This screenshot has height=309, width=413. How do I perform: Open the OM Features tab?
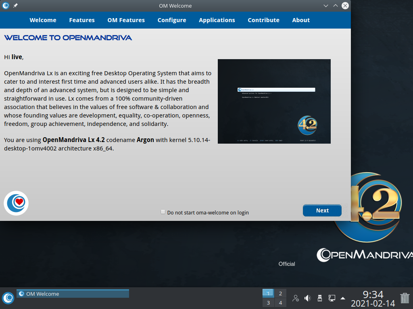point(126,20)
